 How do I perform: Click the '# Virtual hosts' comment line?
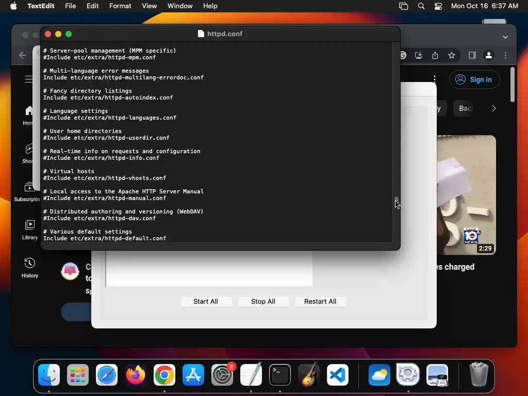(69, 171)
